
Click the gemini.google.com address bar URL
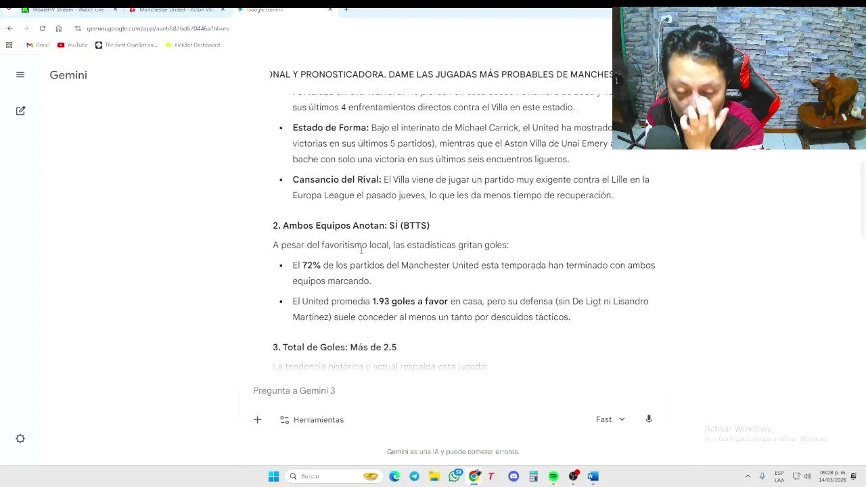pos(158,28)
